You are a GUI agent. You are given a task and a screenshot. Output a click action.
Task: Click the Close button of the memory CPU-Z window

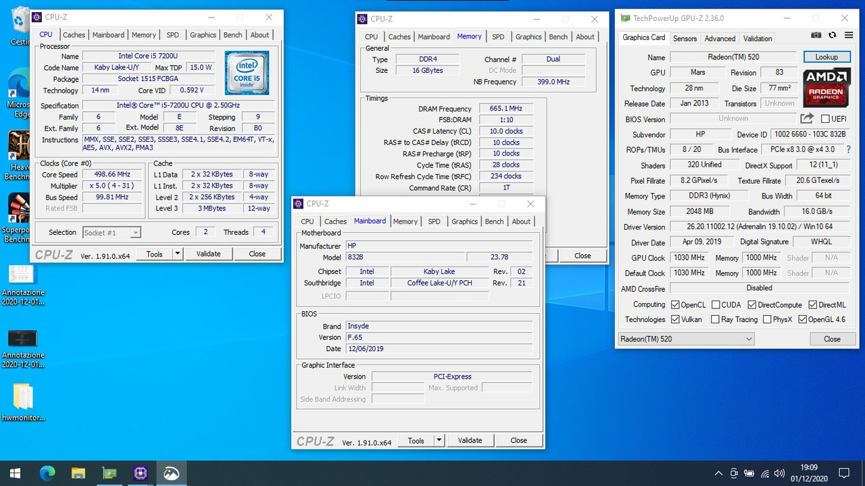583,256
